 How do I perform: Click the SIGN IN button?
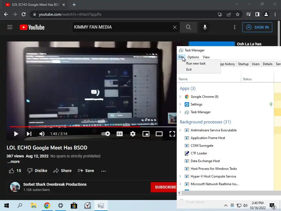[257, 27]
